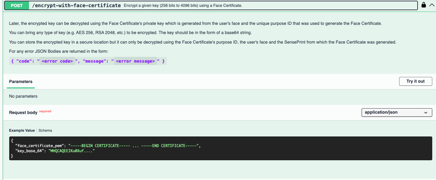Click the /encrypt-with-face-certificate endpoint path
This screenshot has width=436, height=180.
76,5
